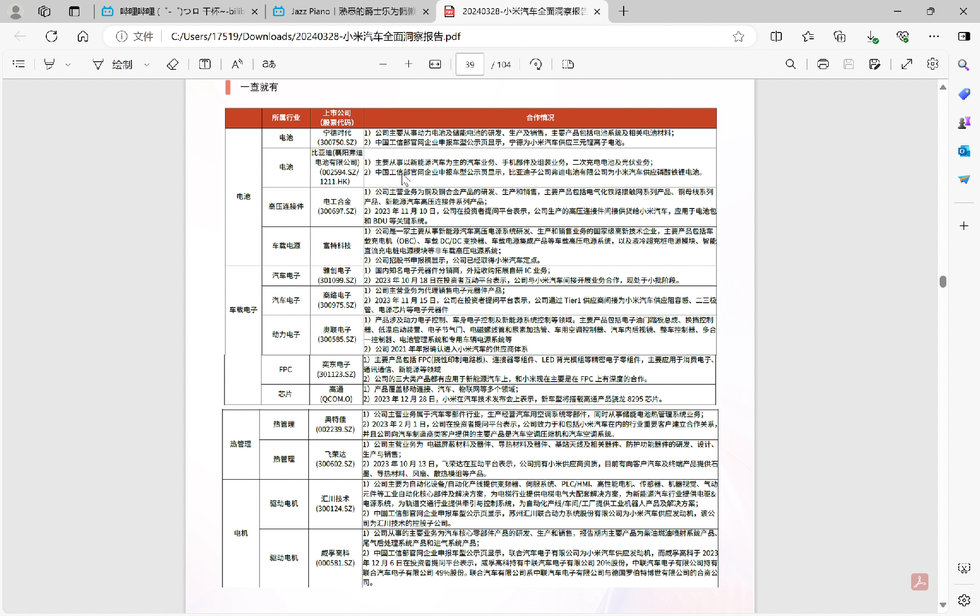Viewport: 980px width, 616px height.
Task: Click the scroll up arrow
Action: tap(943, 87)
